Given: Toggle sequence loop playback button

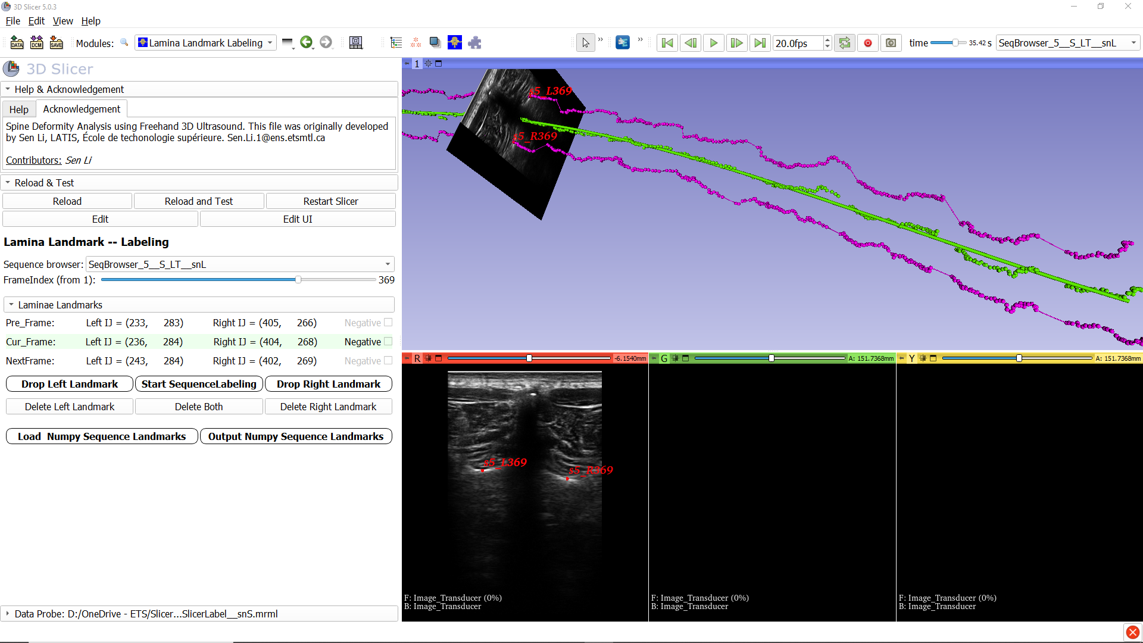Looking at the screenshot, I should click(845, 43).
